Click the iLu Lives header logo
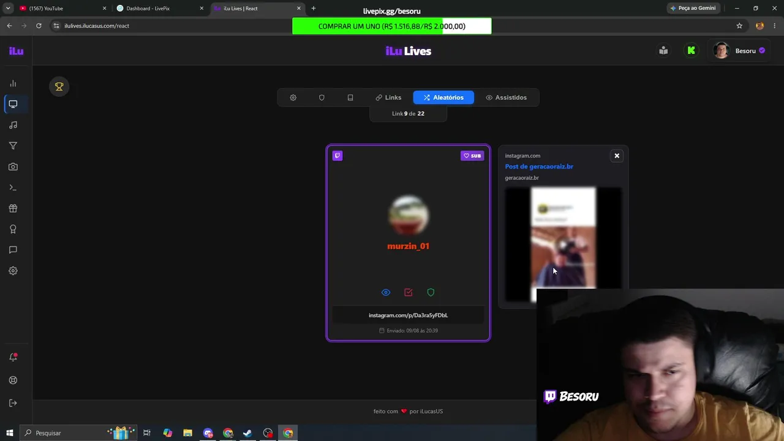 click(409, 51)
